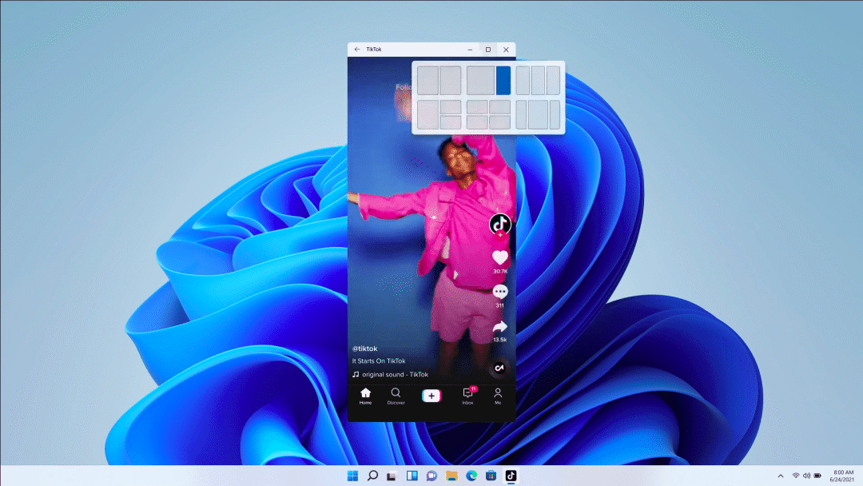The height and width of the screenshot is (486, 863).
Task: Open the spinning sound disc icon
Action: pos(499,368)
